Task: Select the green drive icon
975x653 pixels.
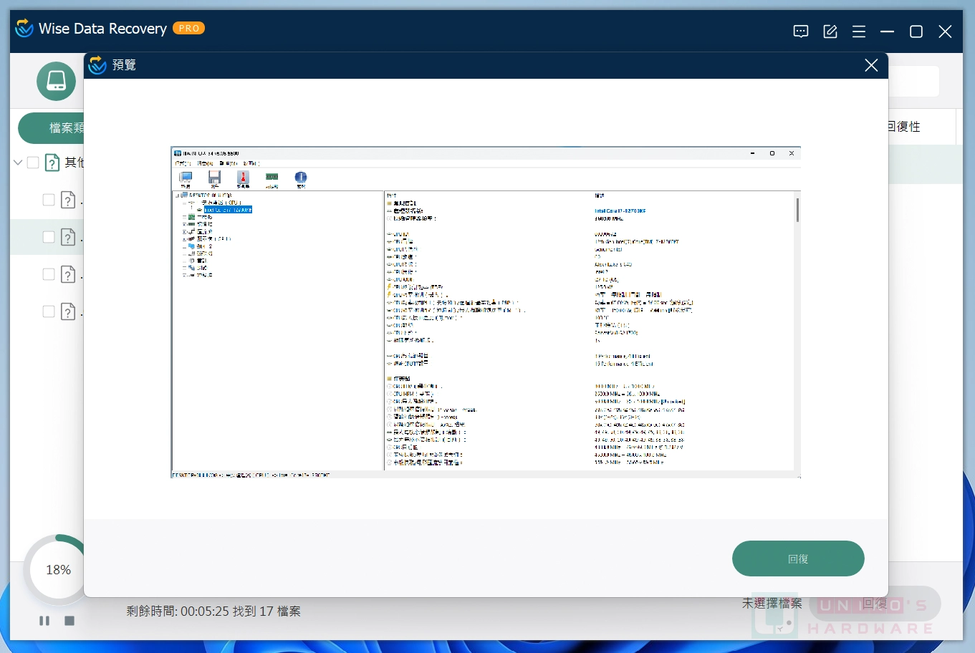Action: [x=56, y=81]
